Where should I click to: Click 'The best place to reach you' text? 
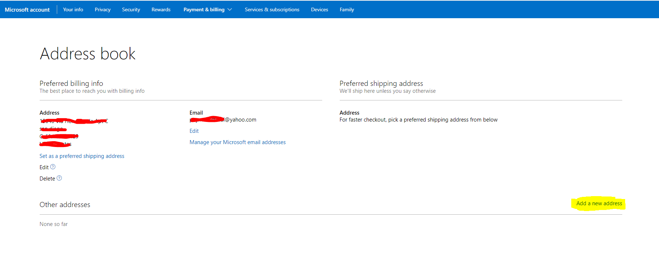[92, 91]
